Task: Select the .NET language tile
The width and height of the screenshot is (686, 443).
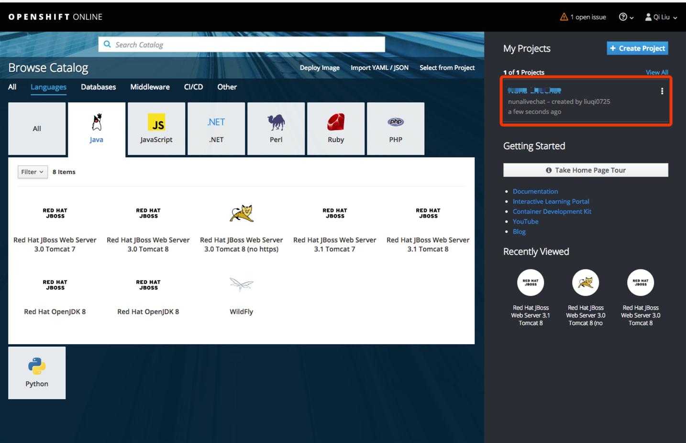Action: (x=216, y=129)
